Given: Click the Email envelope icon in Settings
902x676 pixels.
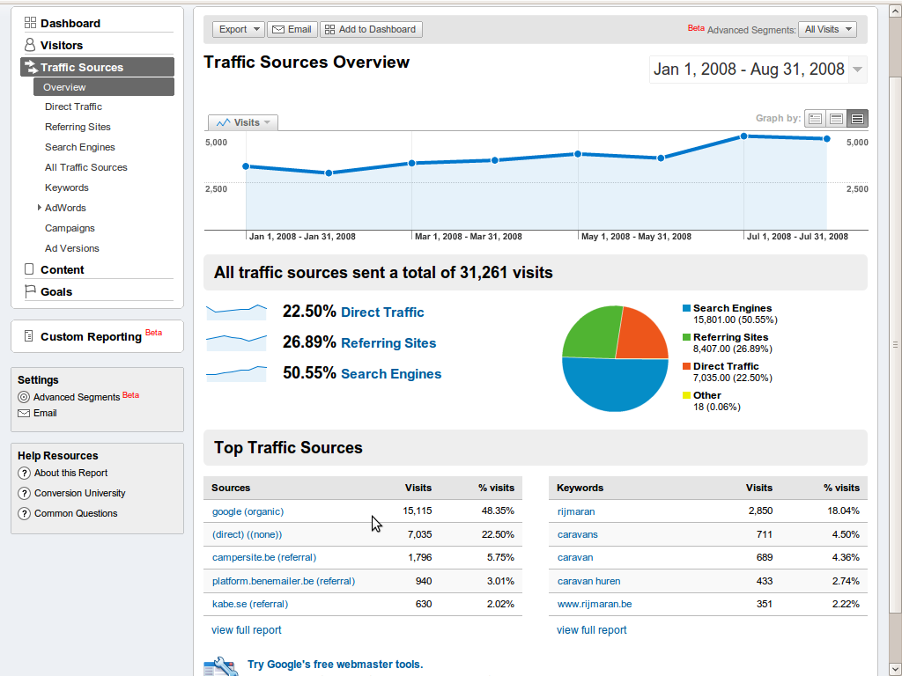Looking at the screenshot, I should tap(24, 414).
